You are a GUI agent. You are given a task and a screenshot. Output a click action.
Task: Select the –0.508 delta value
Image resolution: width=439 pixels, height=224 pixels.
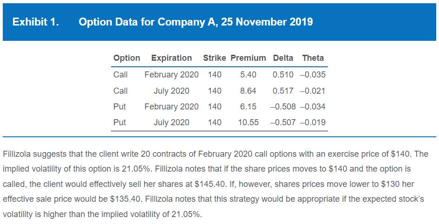point(283,107)
